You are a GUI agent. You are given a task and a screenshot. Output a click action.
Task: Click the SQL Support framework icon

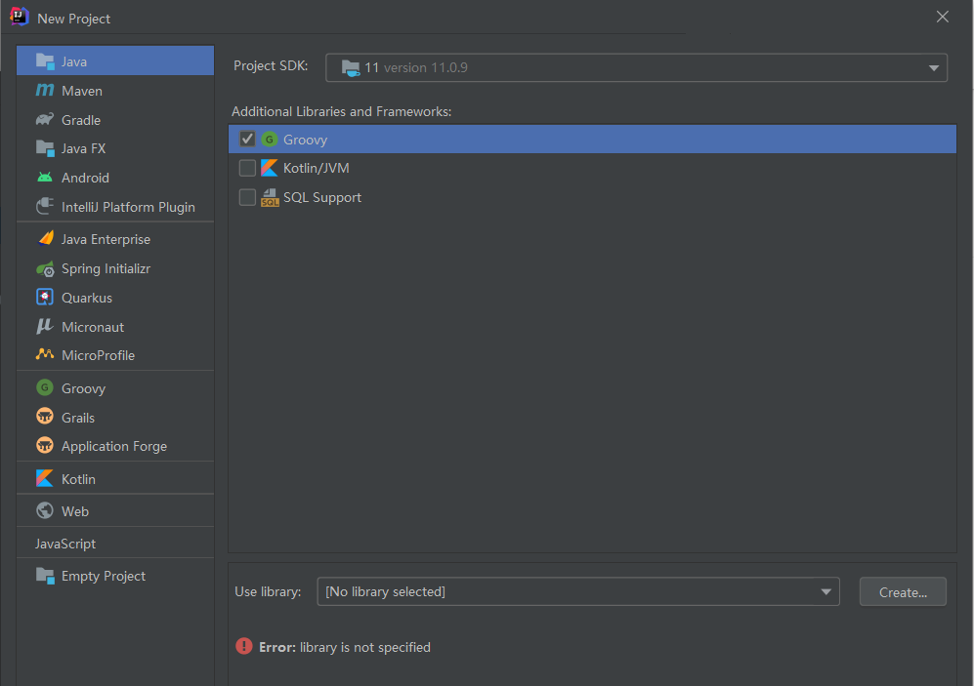[x=270, y=197]
